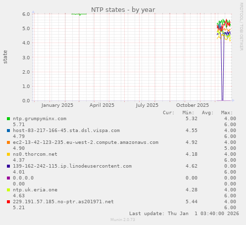This screenshot has width=246, height=225.
Task: Click the 4.63 value under ntp.uk.eria.one
Action: 19,196
